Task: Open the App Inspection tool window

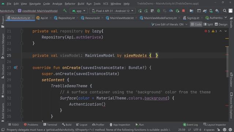Action: [120, 125]
